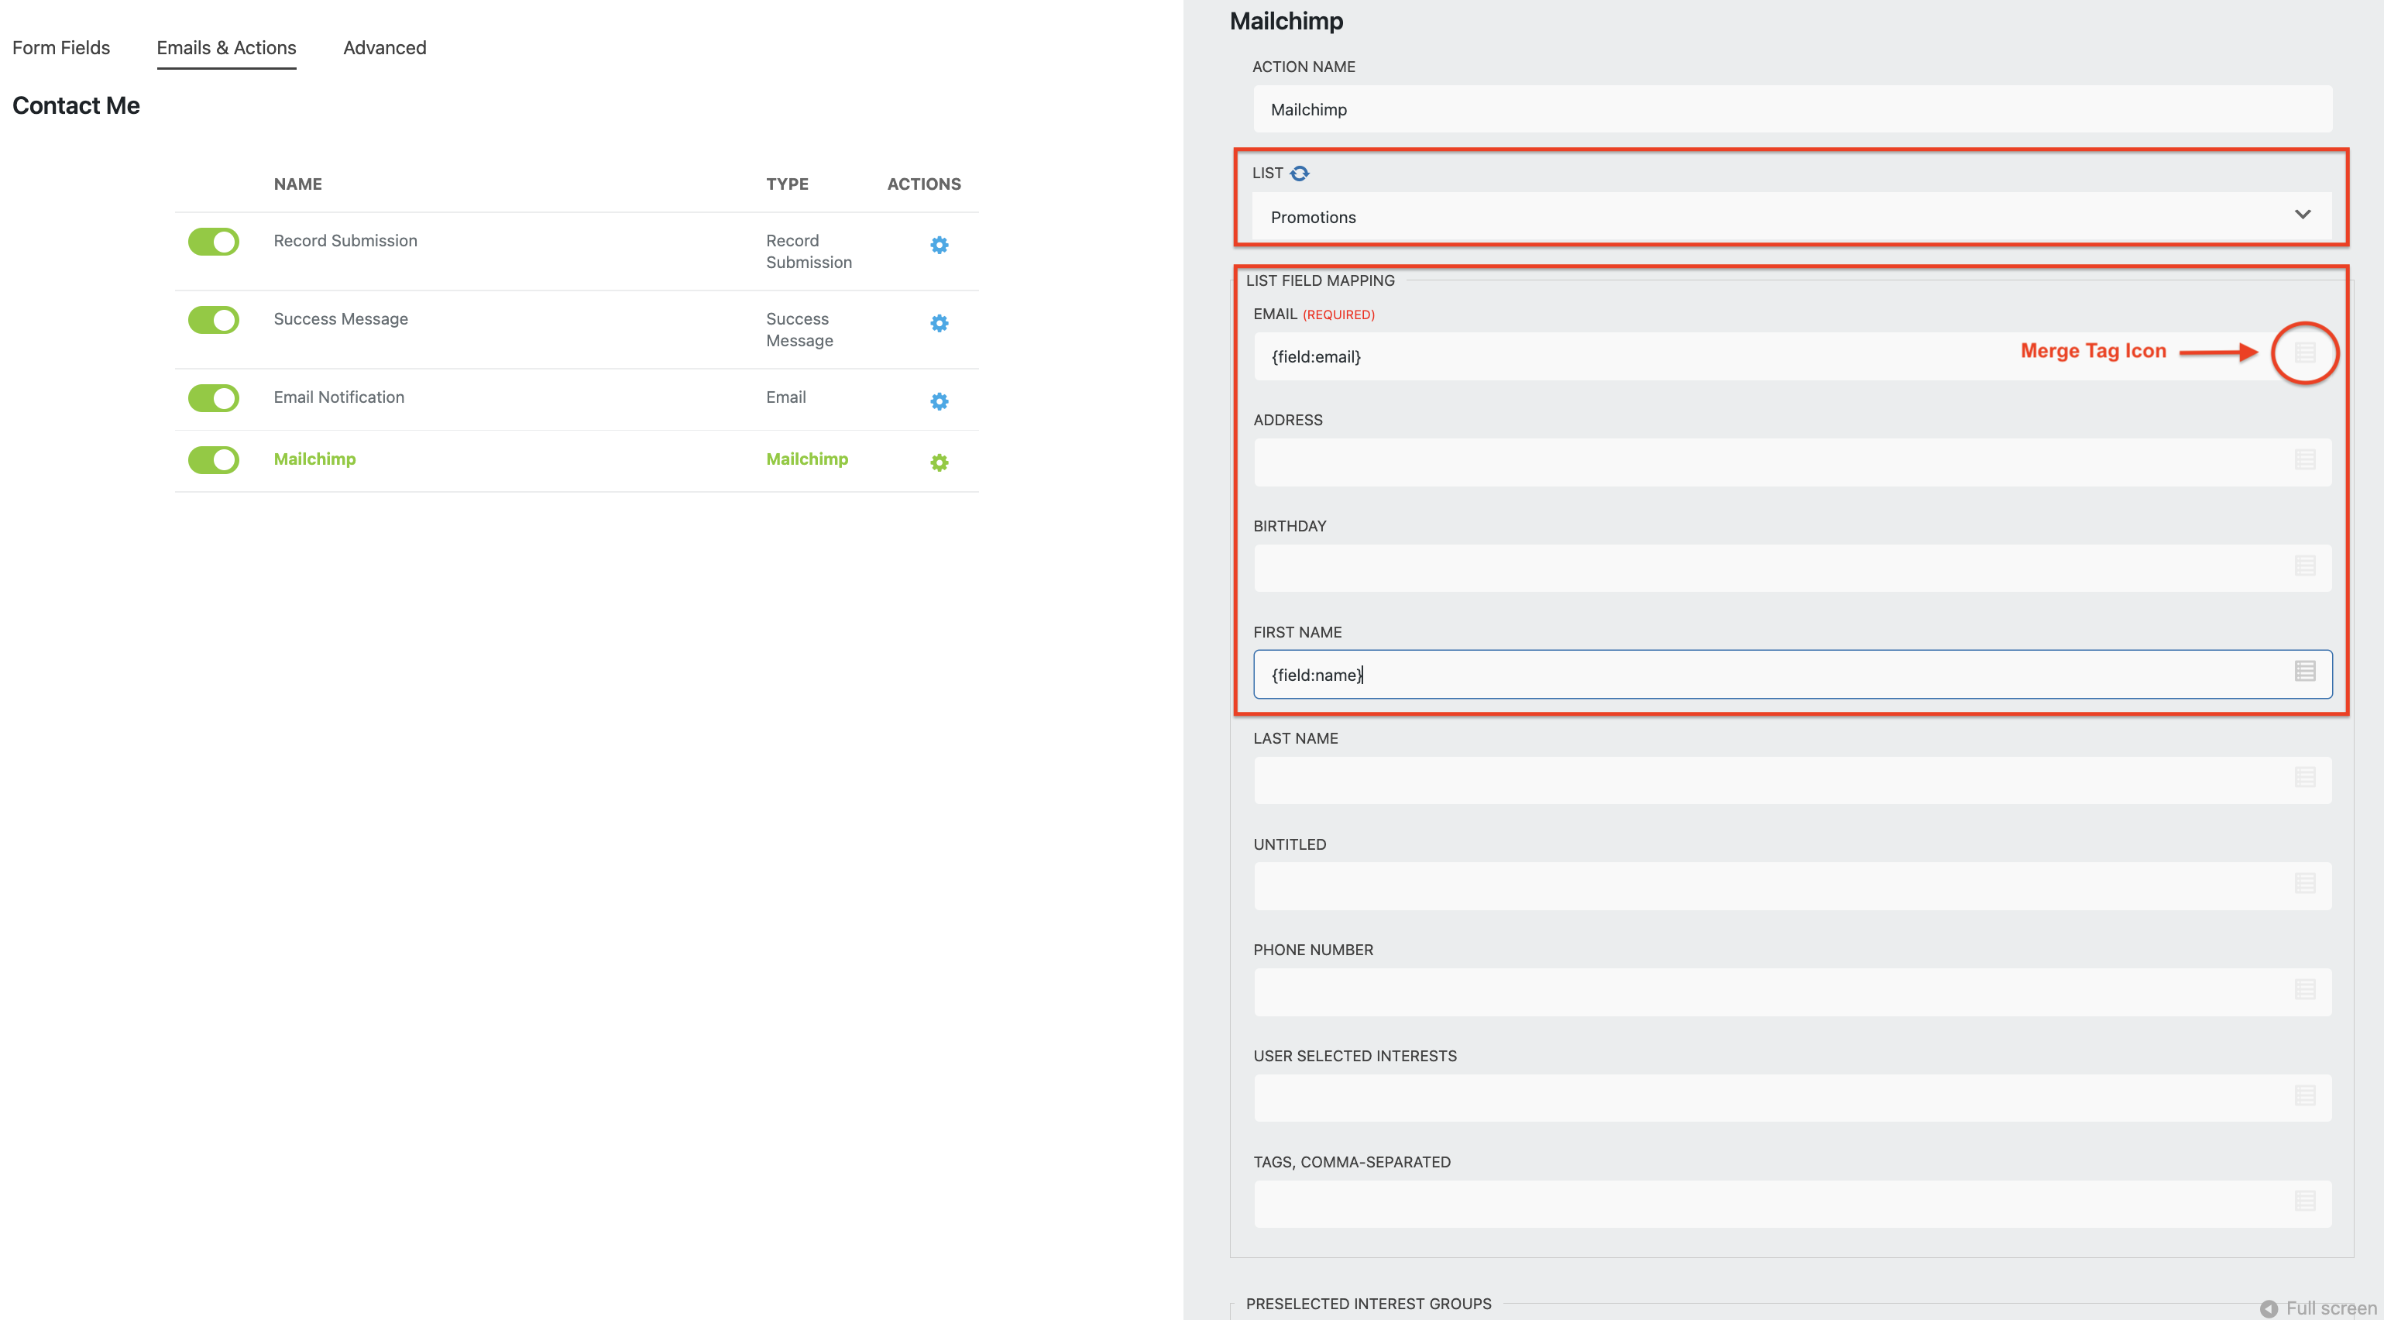Turn off the Email Notification action
This screenshot has height=1320, width=2384.
pos(213,398)
